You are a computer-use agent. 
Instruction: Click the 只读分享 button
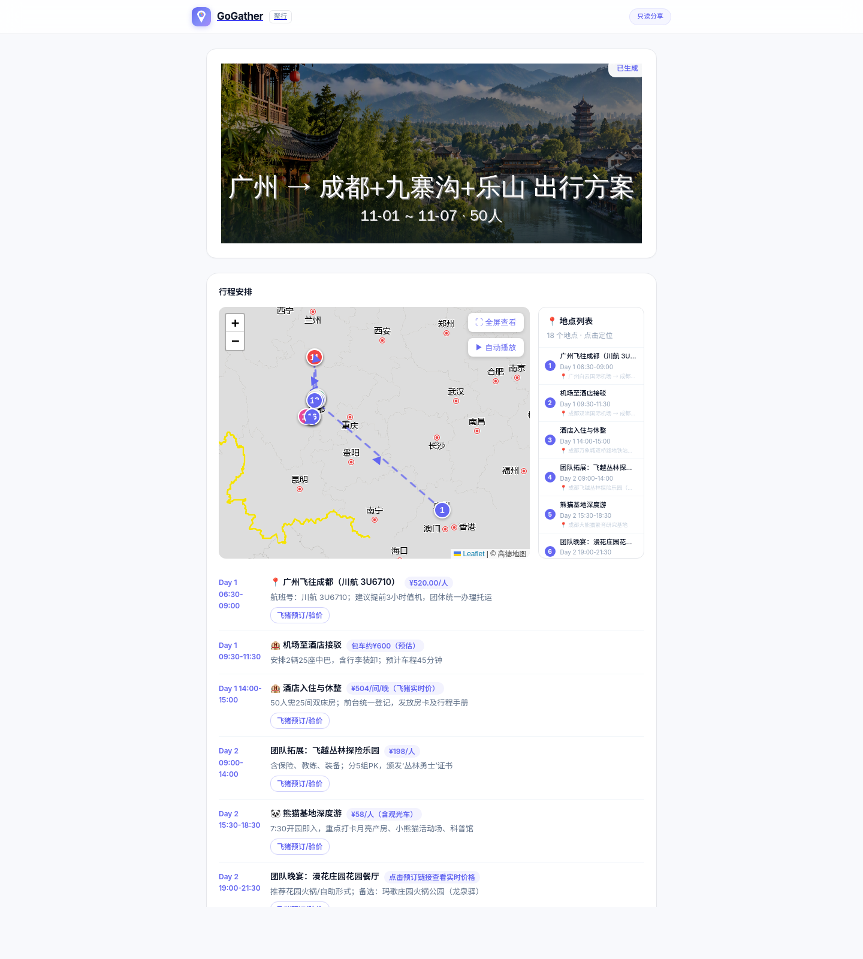point(650,17)
